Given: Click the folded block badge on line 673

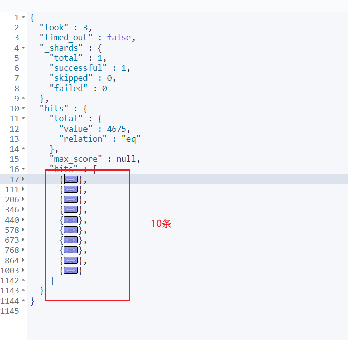Looking at the screenshot, I should (71, 240).
